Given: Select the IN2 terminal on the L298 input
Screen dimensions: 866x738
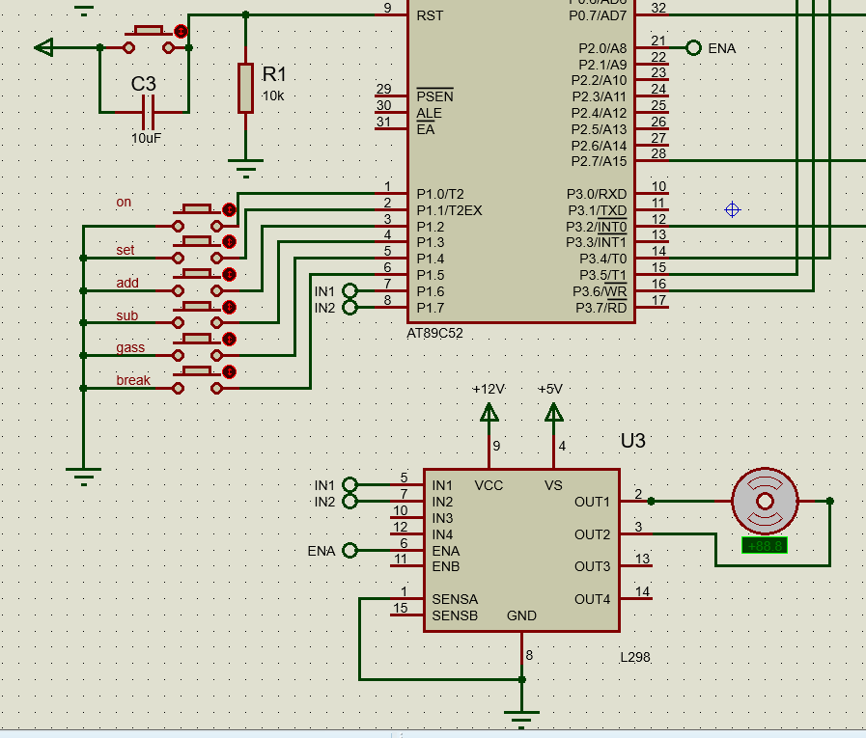Looking at the screenshot, I should 349,502.
